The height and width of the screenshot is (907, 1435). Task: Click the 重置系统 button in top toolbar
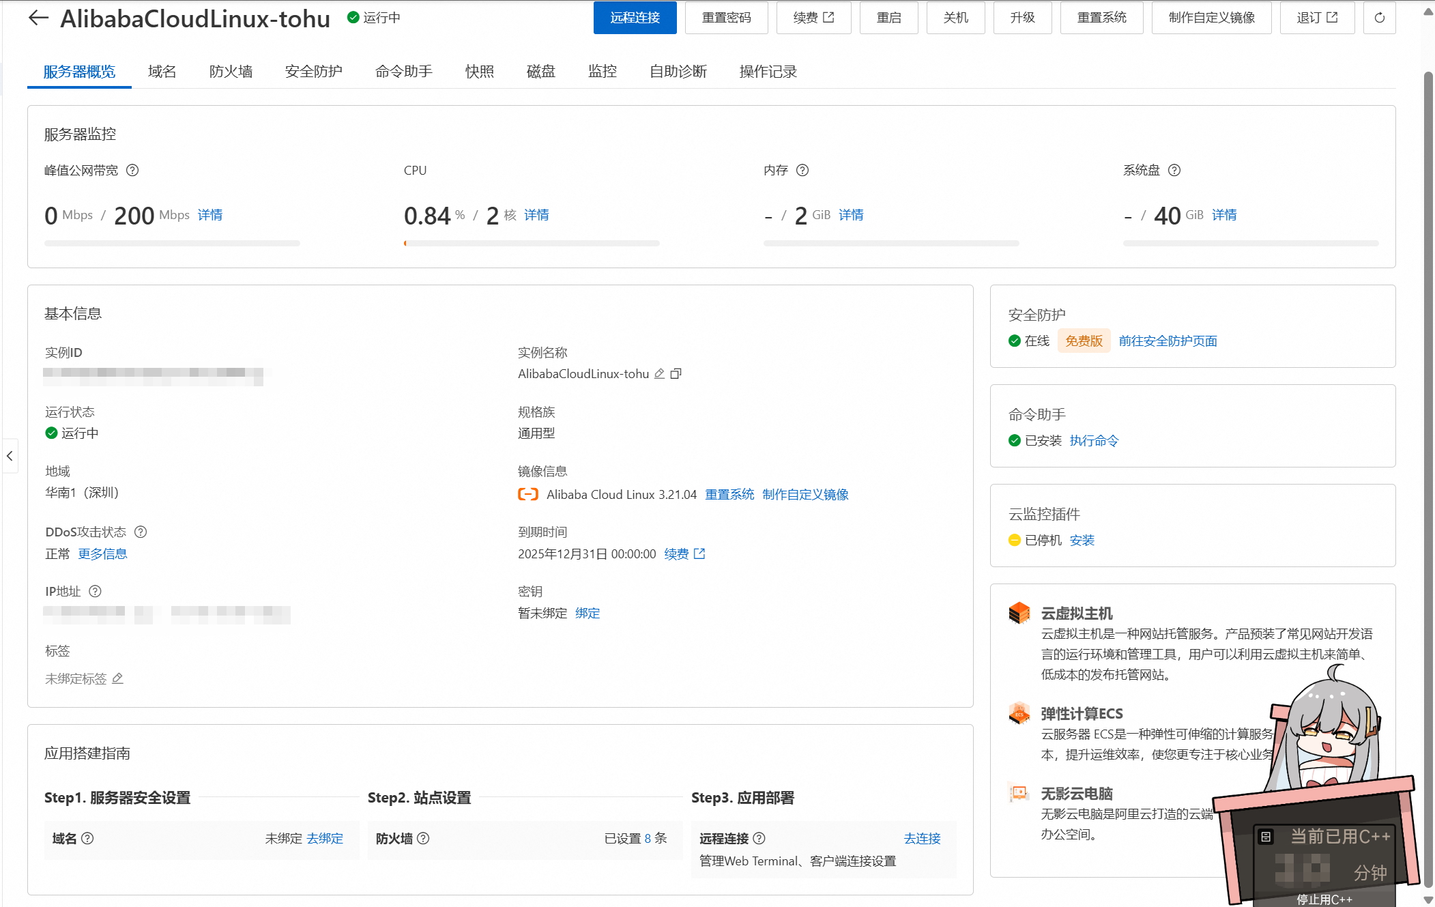click(x=1102, y=18)
